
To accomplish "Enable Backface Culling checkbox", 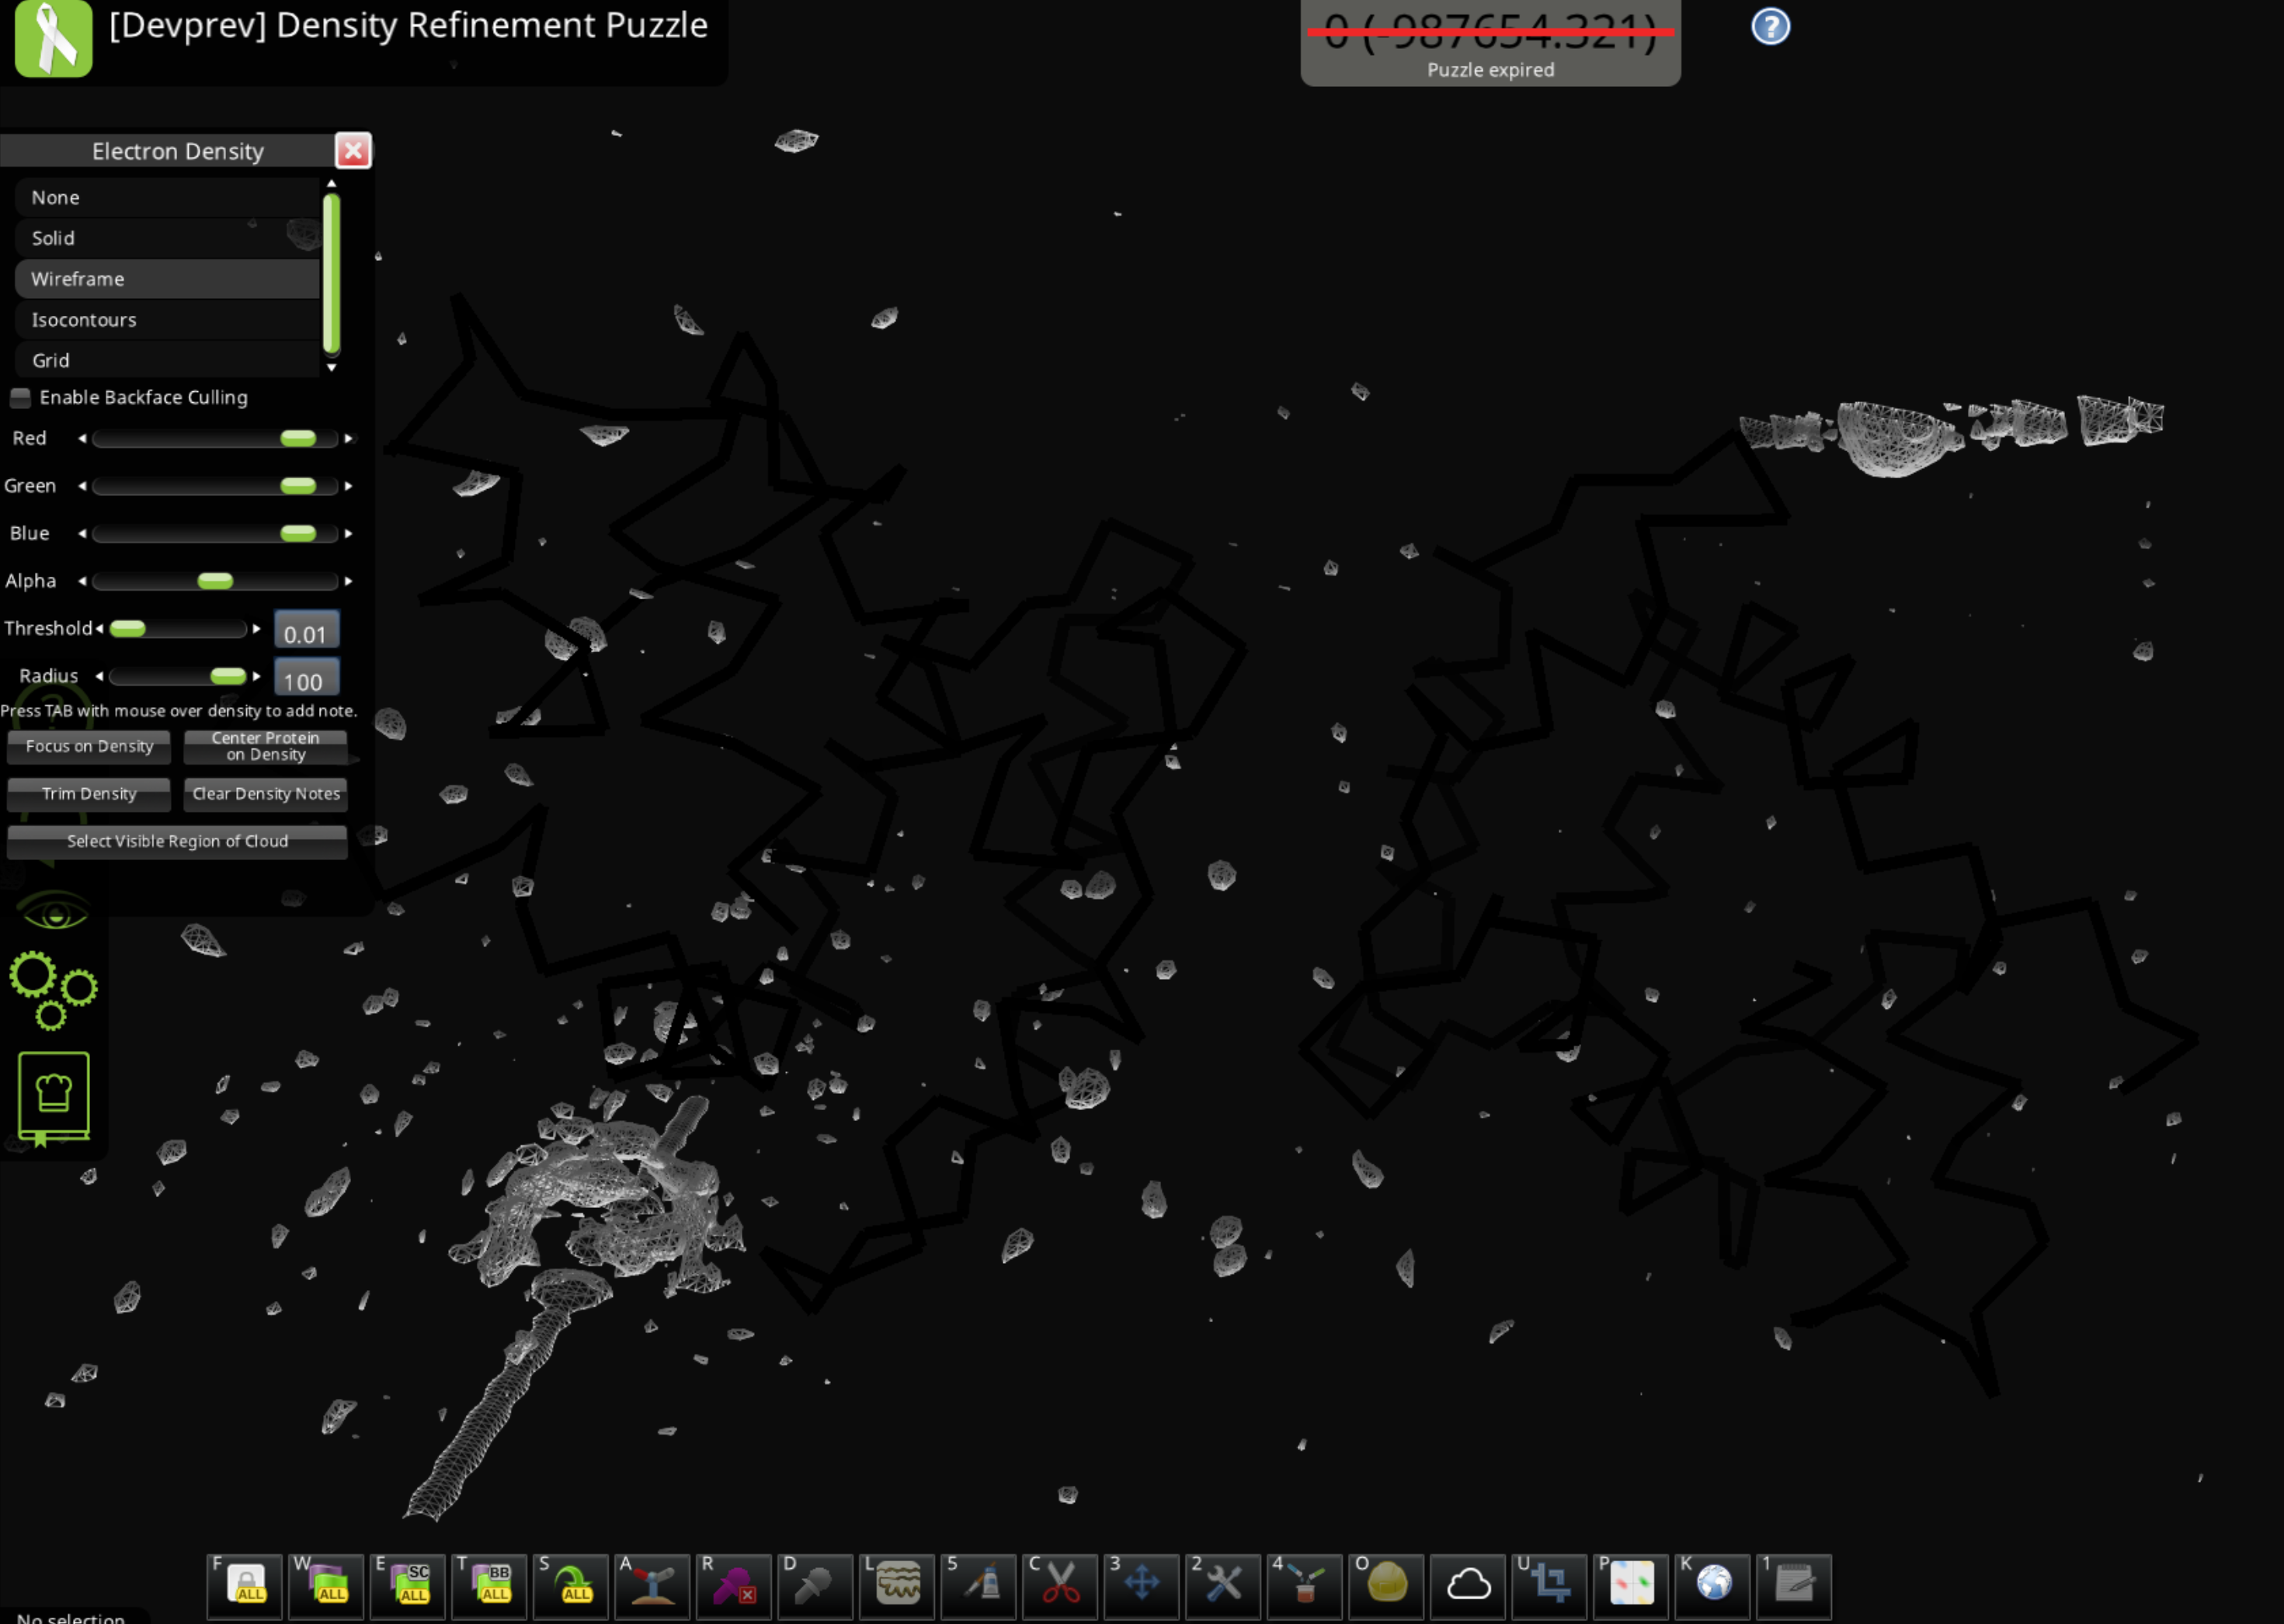I will pos(20,398).
